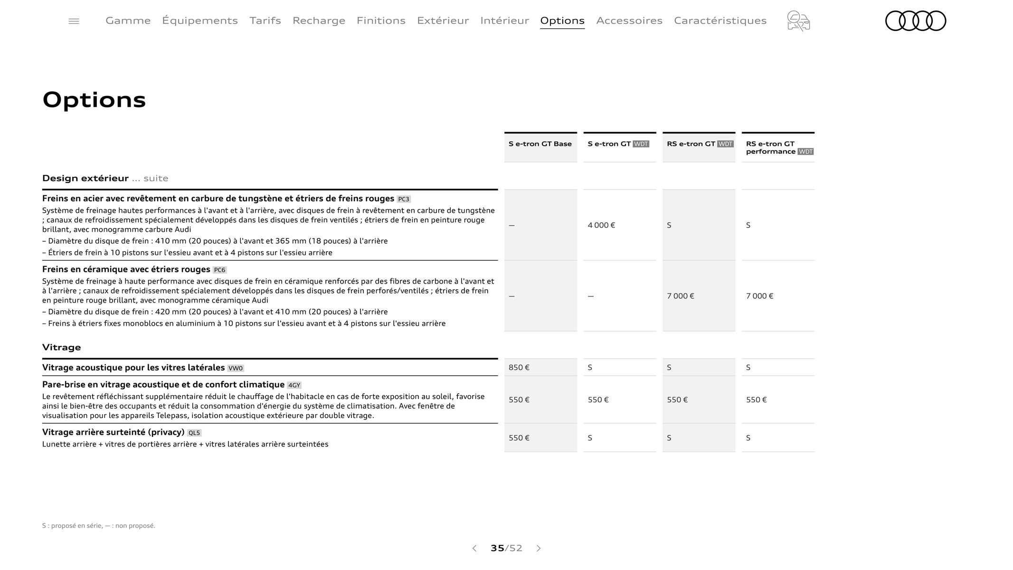Click the RS e-tron GT performance header

click(x=778, y=147)
